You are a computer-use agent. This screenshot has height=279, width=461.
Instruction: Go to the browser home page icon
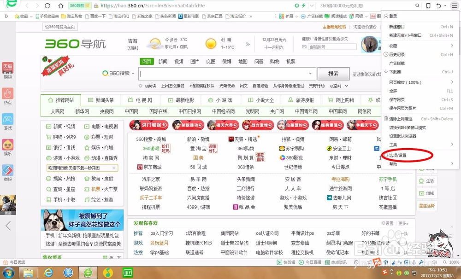[x=60, y=6]
